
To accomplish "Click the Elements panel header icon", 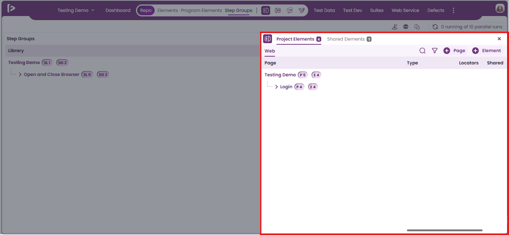I will click(x=268, y=39).
